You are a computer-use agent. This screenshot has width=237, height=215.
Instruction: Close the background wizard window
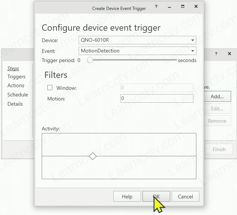coord(230,54)
